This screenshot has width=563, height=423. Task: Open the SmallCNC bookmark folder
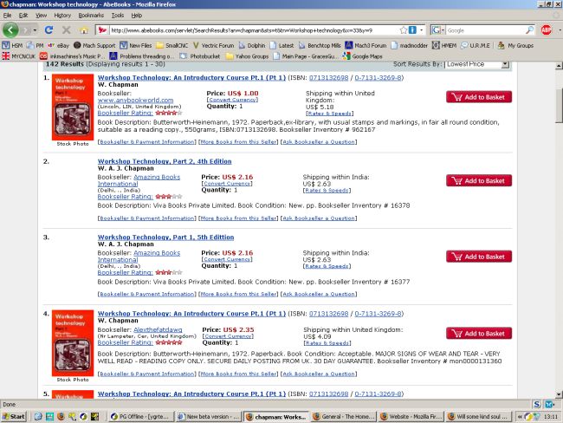click(172, 46)
